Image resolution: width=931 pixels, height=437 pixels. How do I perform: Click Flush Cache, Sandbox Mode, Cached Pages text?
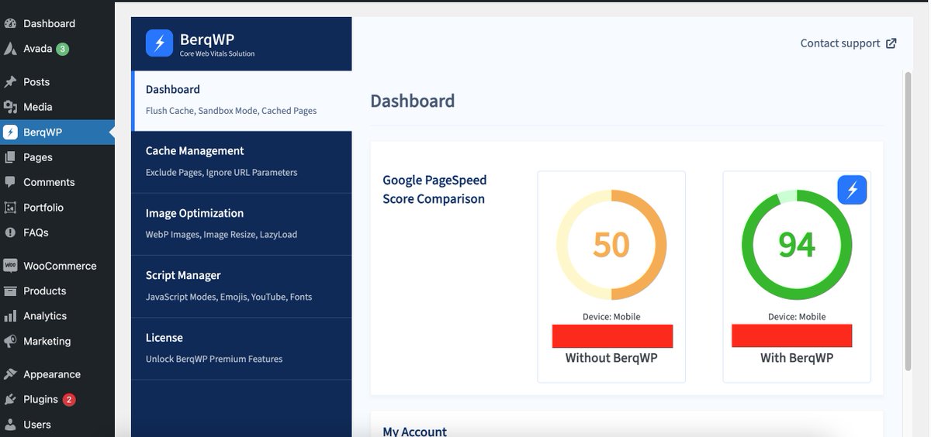click(231, 111)
